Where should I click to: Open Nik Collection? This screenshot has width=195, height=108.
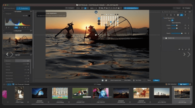click(x=171, y=84)
